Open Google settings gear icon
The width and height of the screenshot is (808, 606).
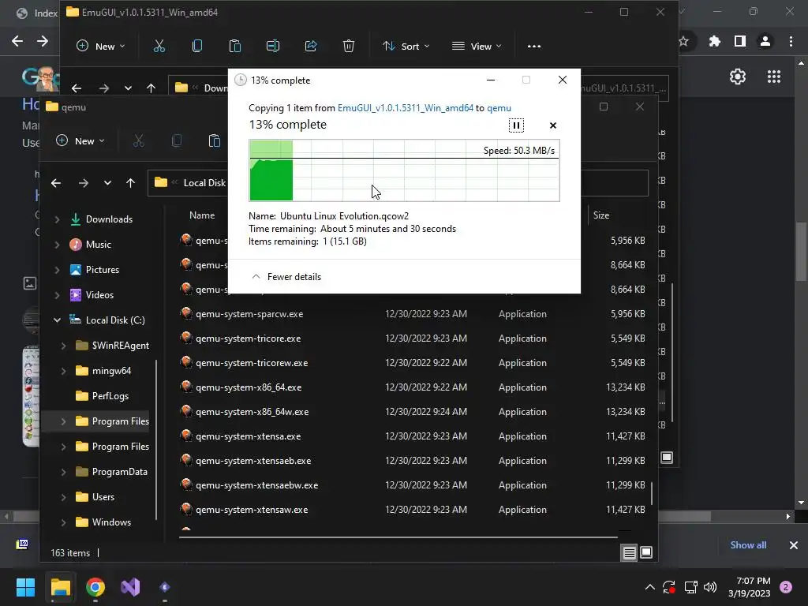[738, 77]
